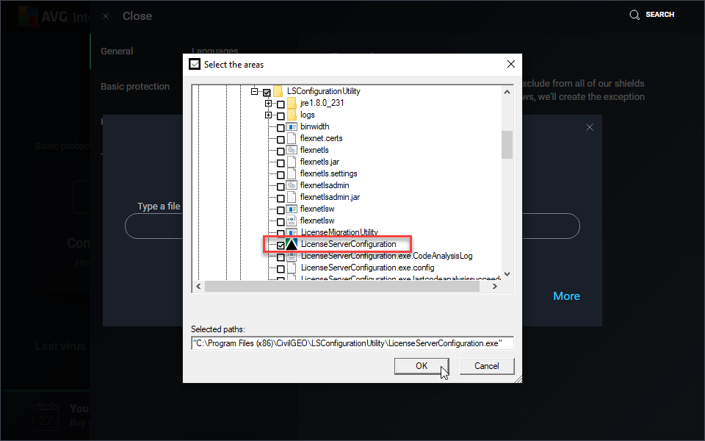The width and height of the screenshot is (705, 441).
Task: Collapse the LSConfigurationUtility tree node
Action: [255, 91]
